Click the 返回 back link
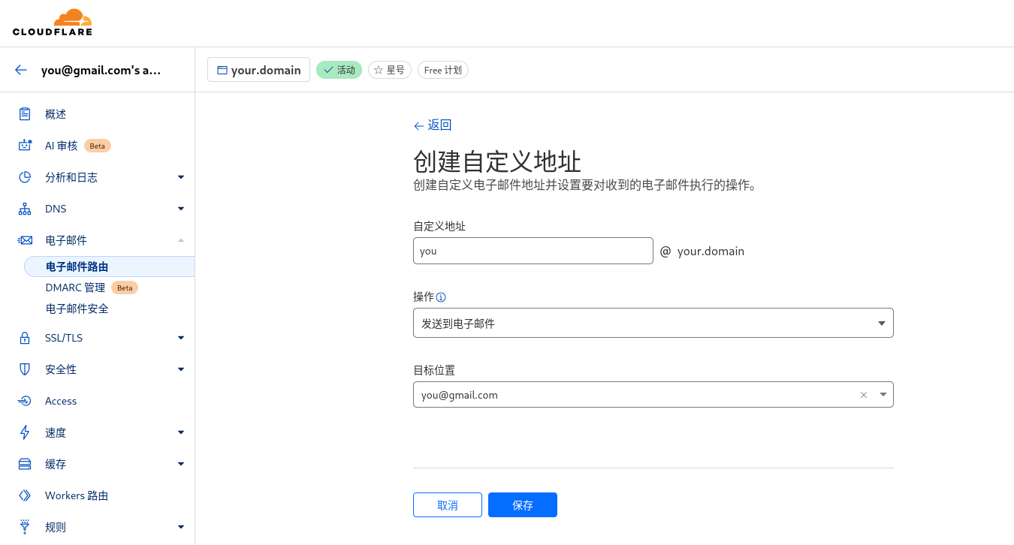This screenshot has height=545, width=1014. coord(433,125)
